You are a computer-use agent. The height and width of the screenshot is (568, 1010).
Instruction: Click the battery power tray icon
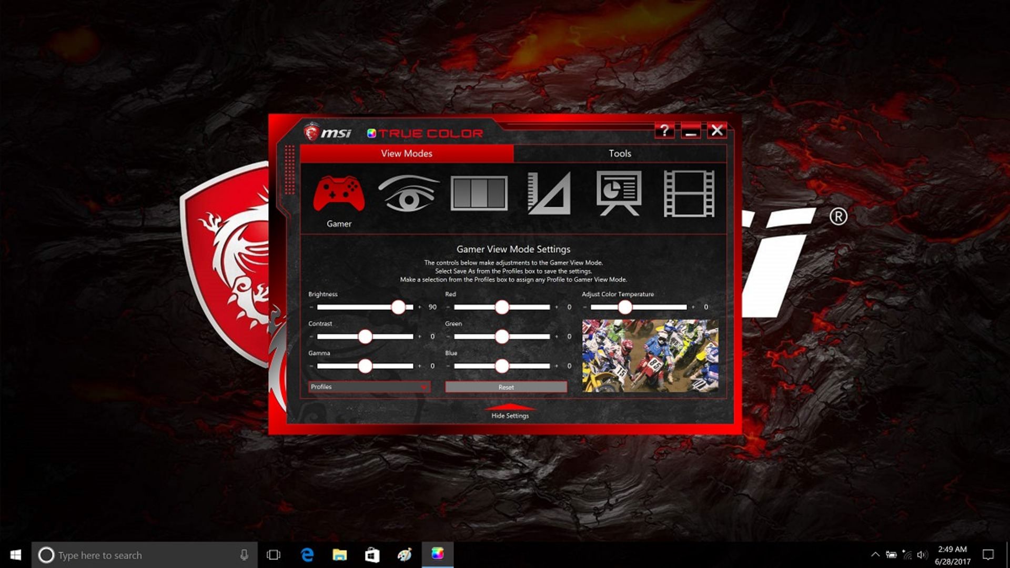tap(891, 555)
